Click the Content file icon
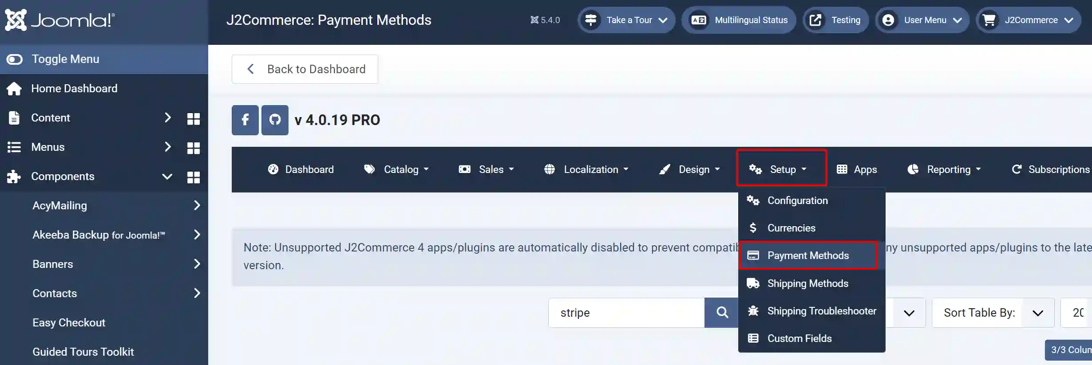 coord(14,118)
